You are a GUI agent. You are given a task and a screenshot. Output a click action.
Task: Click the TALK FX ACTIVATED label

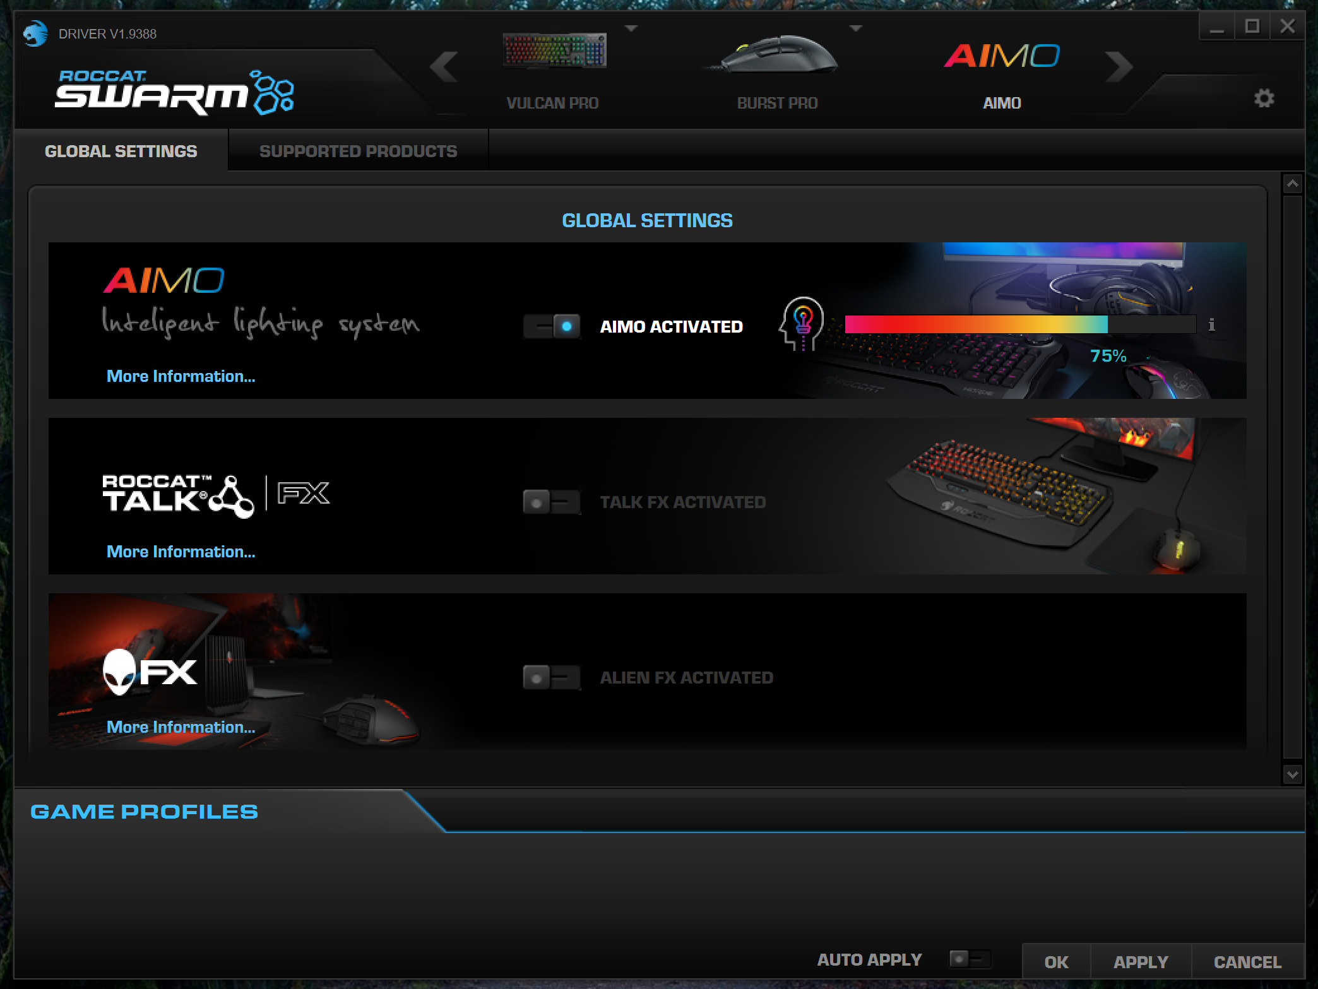(683, 502)
